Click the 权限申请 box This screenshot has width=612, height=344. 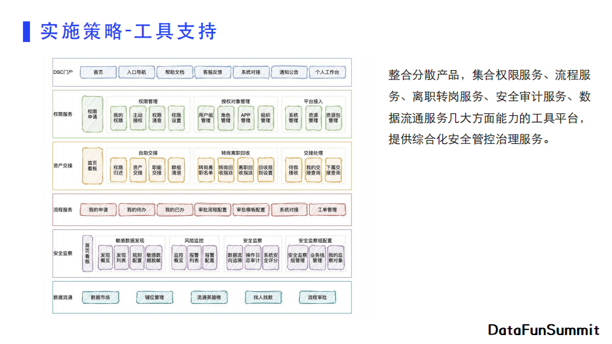point(92,114)
